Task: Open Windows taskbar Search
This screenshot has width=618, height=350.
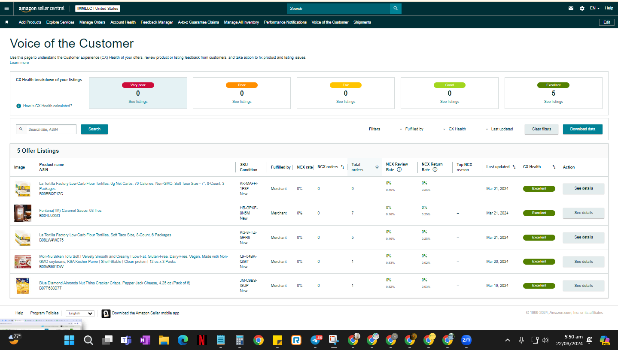Action: click(88, 341)
